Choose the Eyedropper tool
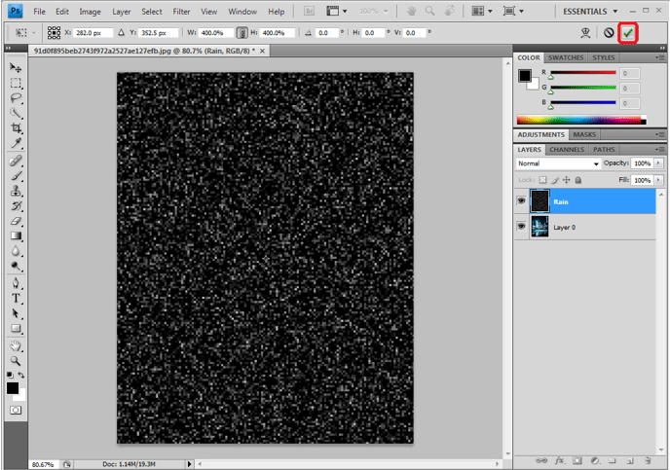 [x=17, y=144]
